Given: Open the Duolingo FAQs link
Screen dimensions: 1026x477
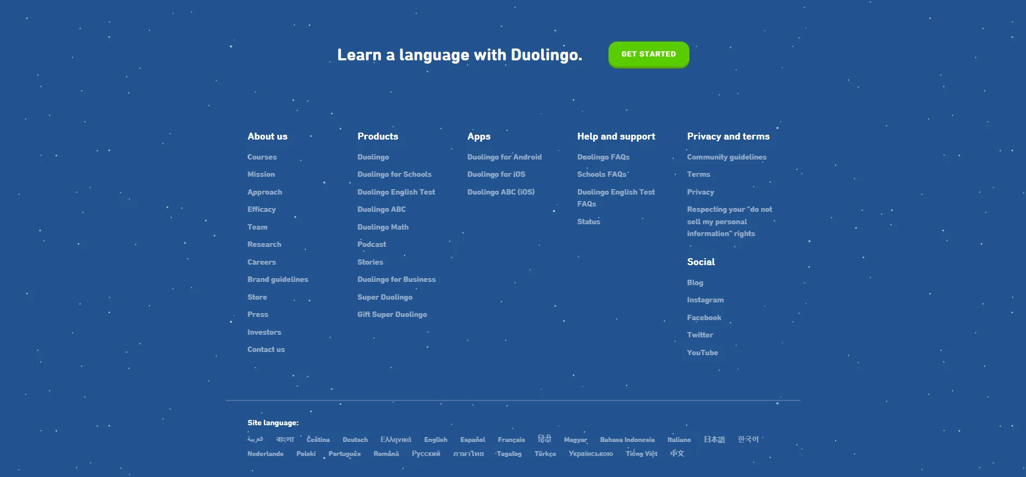Looking at the screenshot, I should 603,157.
